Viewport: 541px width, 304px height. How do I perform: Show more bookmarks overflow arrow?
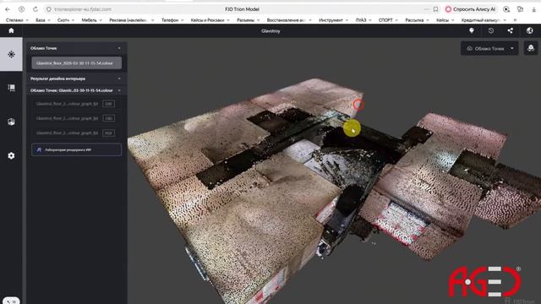point(515,20)
